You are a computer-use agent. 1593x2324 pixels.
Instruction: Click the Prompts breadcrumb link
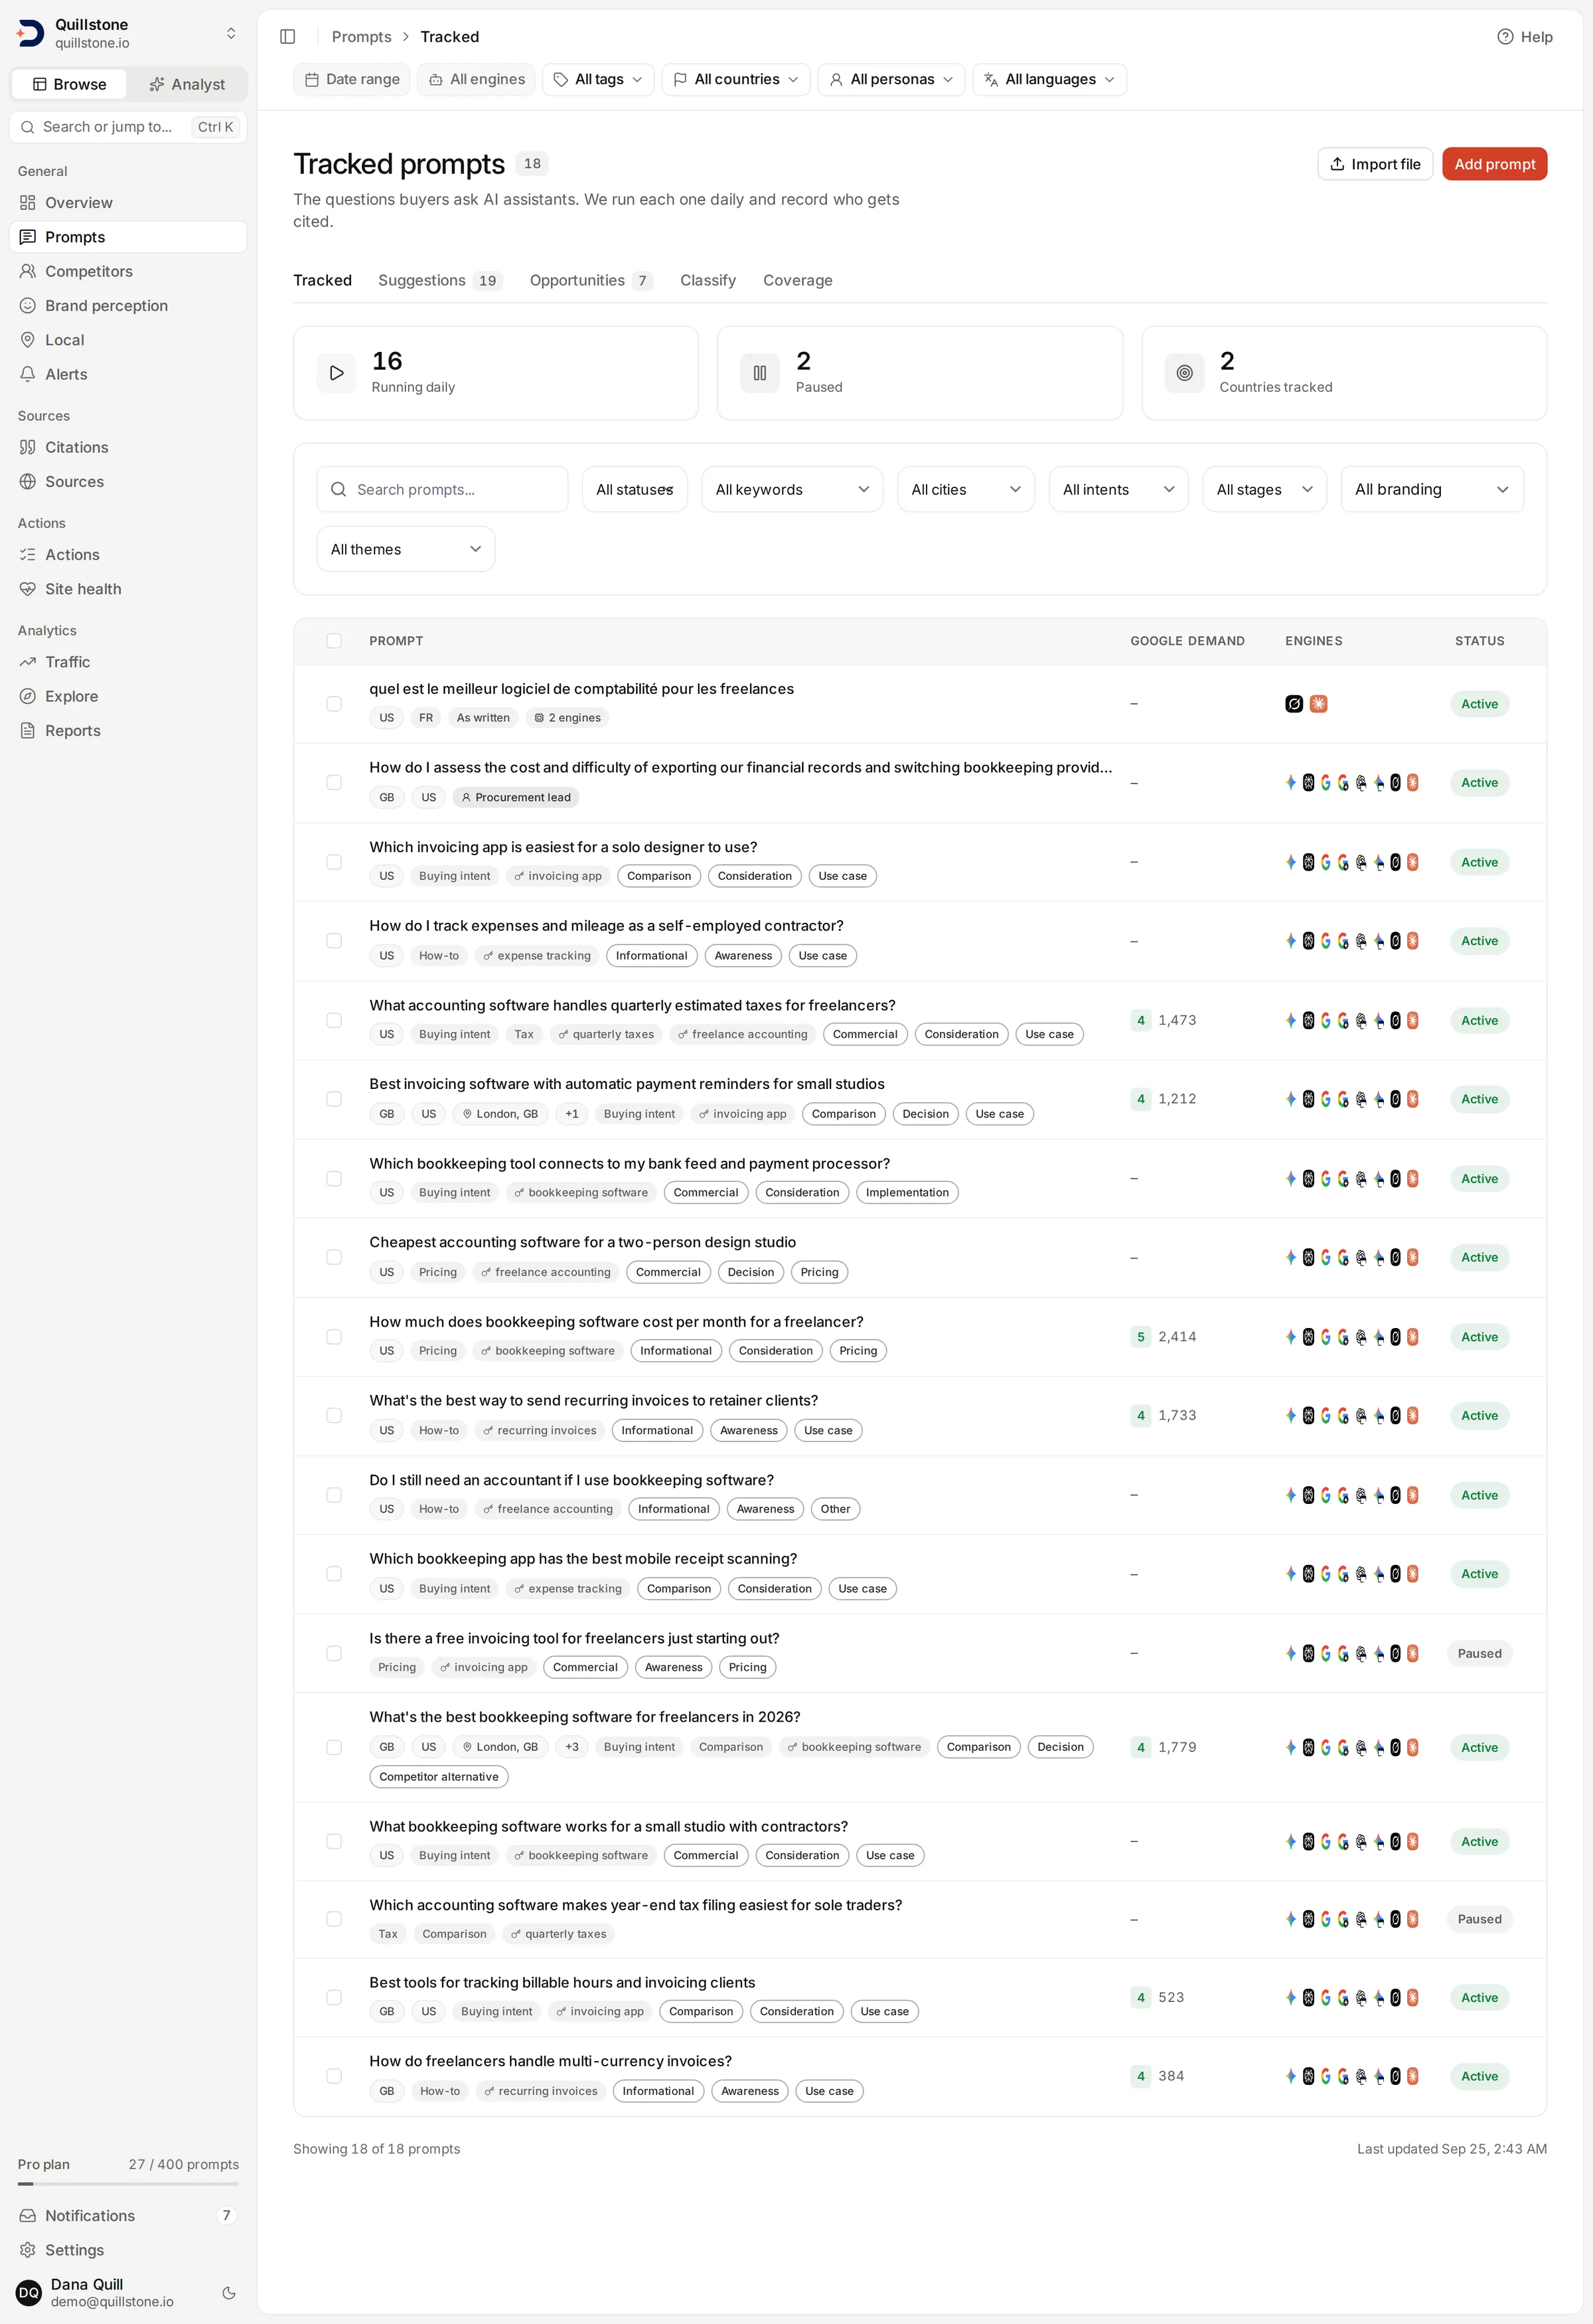click(x=362, y=37)
